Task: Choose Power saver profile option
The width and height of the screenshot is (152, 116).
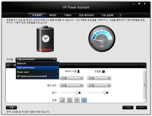Action: click(x=37, y=72)
